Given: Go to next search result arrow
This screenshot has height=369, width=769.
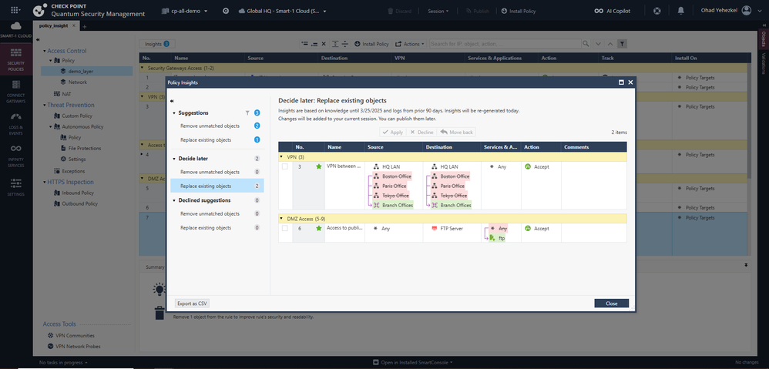Looking at the screenshot, I should click(x=598, y=44).
